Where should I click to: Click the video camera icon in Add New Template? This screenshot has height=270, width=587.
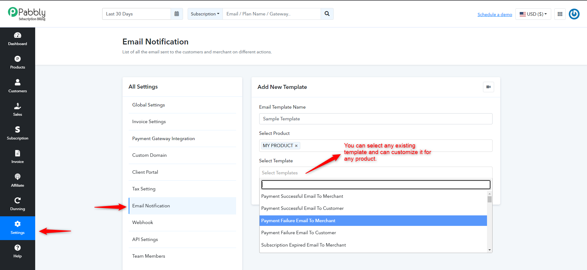coord(489,87)
